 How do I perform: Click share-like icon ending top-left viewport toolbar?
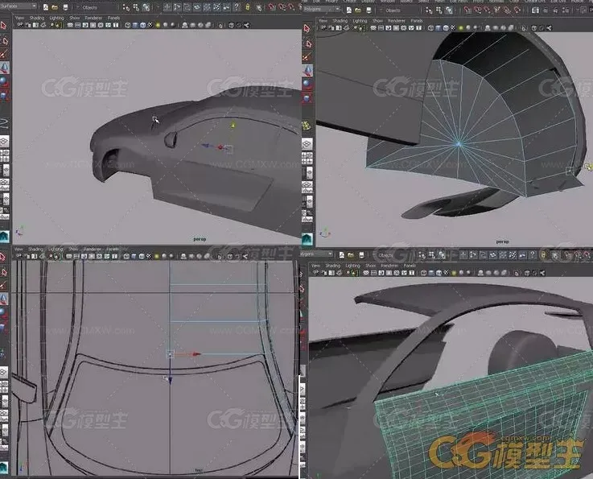pos(246,25)
